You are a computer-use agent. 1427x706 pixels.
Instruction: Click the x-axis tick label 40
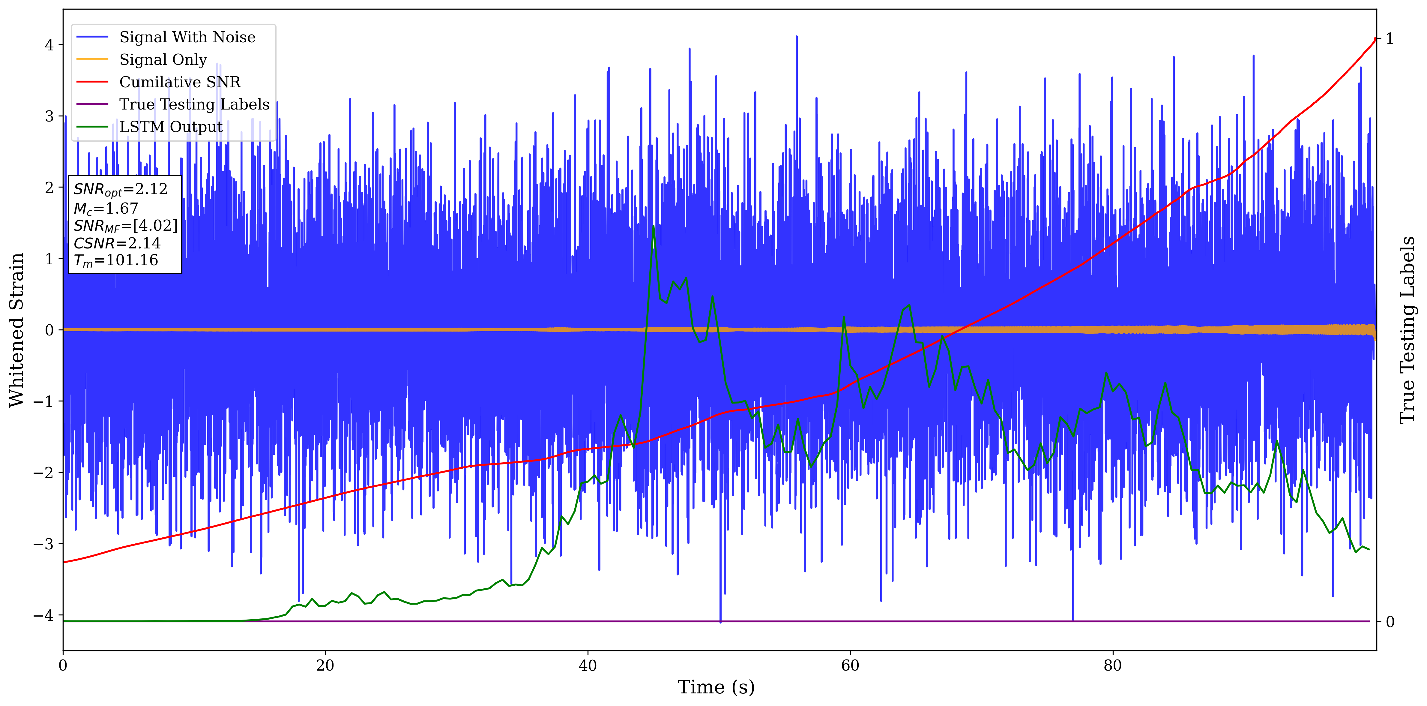587,665
